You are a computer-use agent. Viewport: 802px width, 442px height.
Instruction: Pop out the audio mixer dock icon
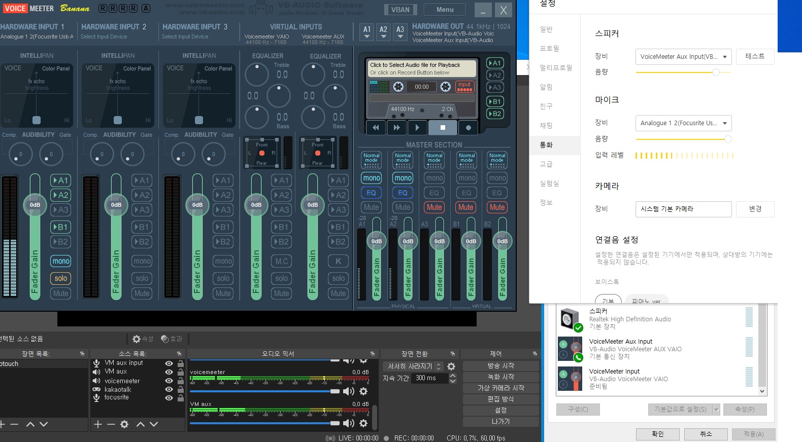373,354
